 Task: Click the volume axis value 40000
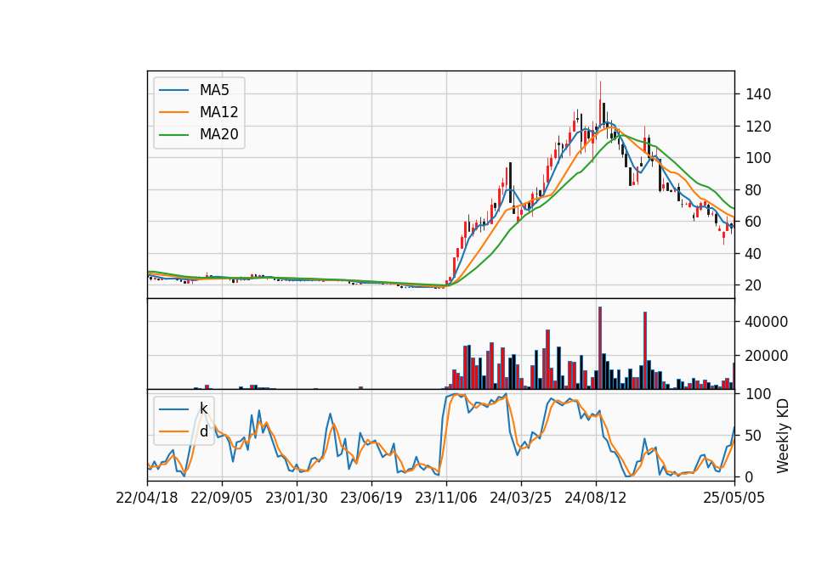(x=767, y=323)
